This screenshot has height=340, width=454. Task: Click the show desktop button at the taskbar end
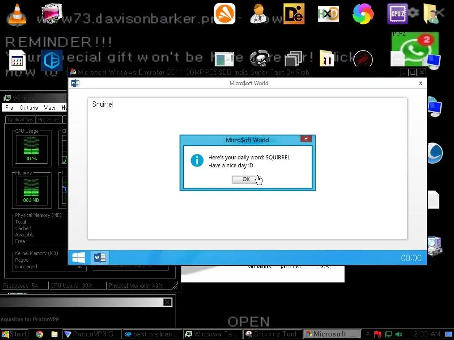click(x=449, y=334)
